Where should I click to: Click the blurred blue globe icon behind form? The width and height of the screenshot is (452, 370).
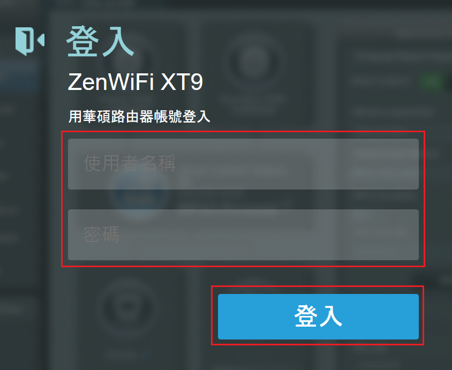point(140,193)
